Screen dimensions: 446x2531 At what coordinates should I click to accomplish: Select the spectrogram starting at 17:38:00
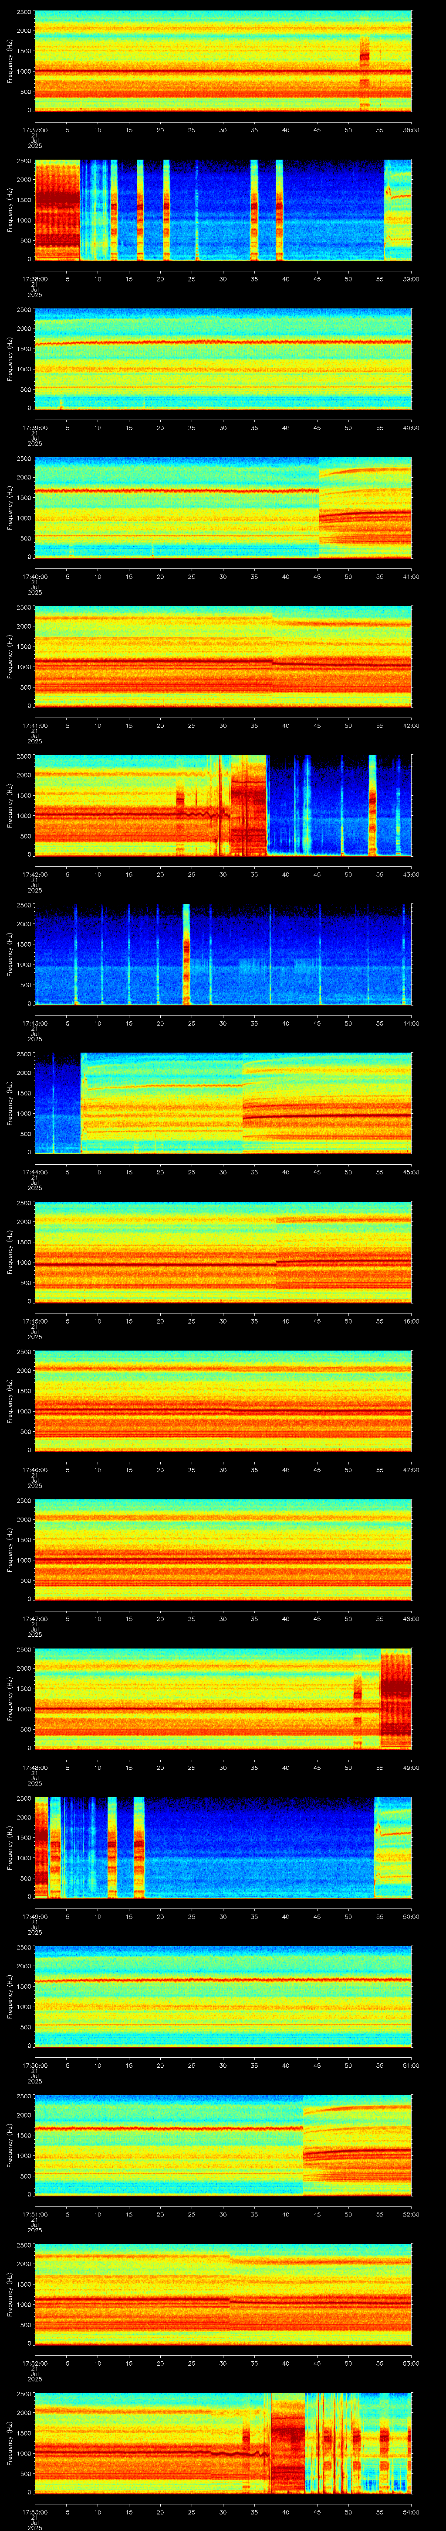pyautogui.click(x=223, y=209)
